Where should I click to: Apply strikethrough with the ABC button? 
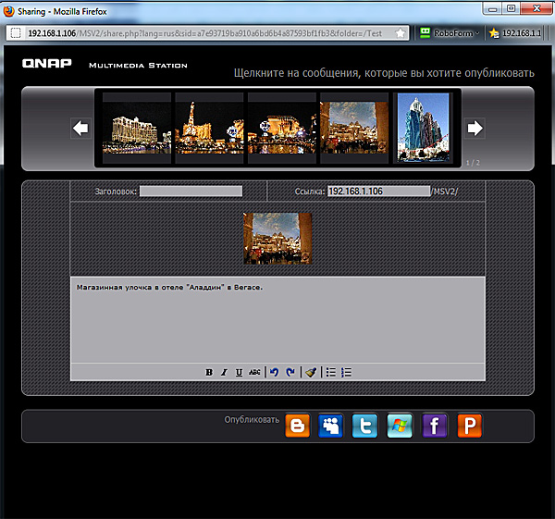pyautogui.click(x=254, y=372)
